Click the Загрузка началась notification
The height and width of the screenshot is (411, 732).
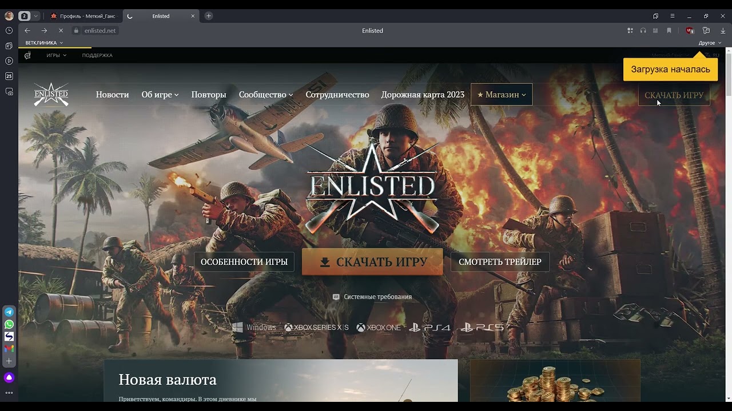click(670, 69)
